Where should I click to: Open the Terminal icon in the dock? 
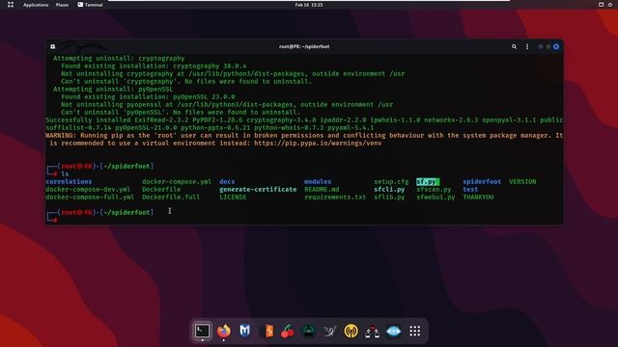tap(202, 331)
